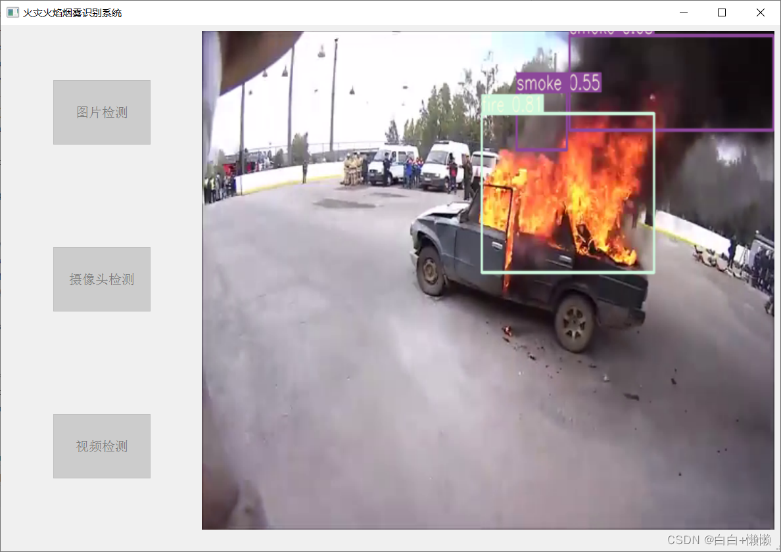
Task: Click the 'smoke 0.55' detection label
Action: coord(558,83)
